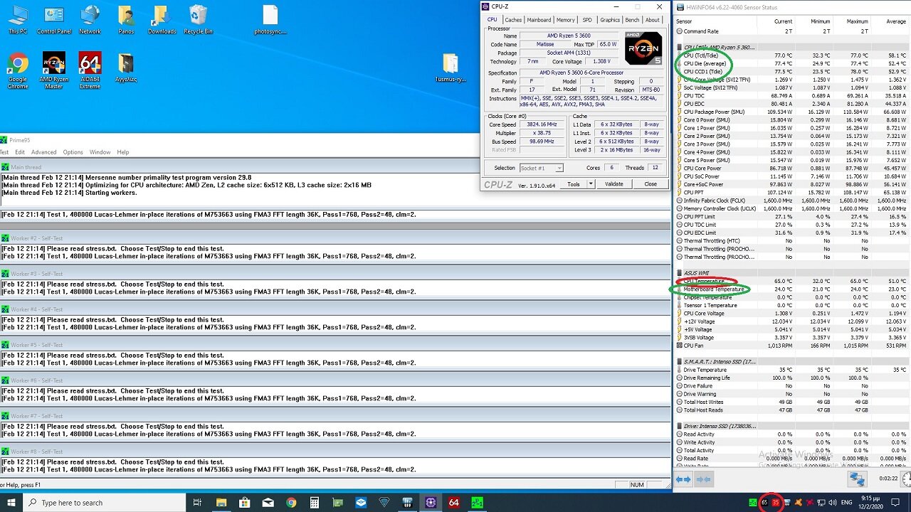Open the Panos user folder
Screen dimensions: 911x512
pos(126,19)
